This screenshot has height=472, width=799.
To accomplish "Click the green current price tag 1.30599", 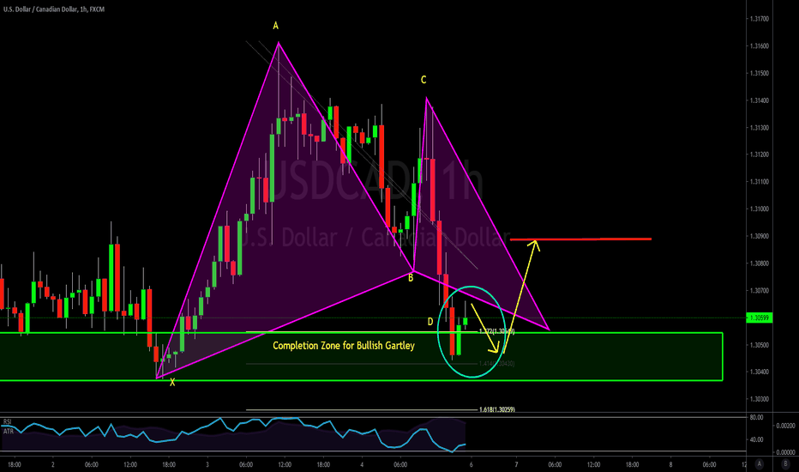I will pos(760,318).
